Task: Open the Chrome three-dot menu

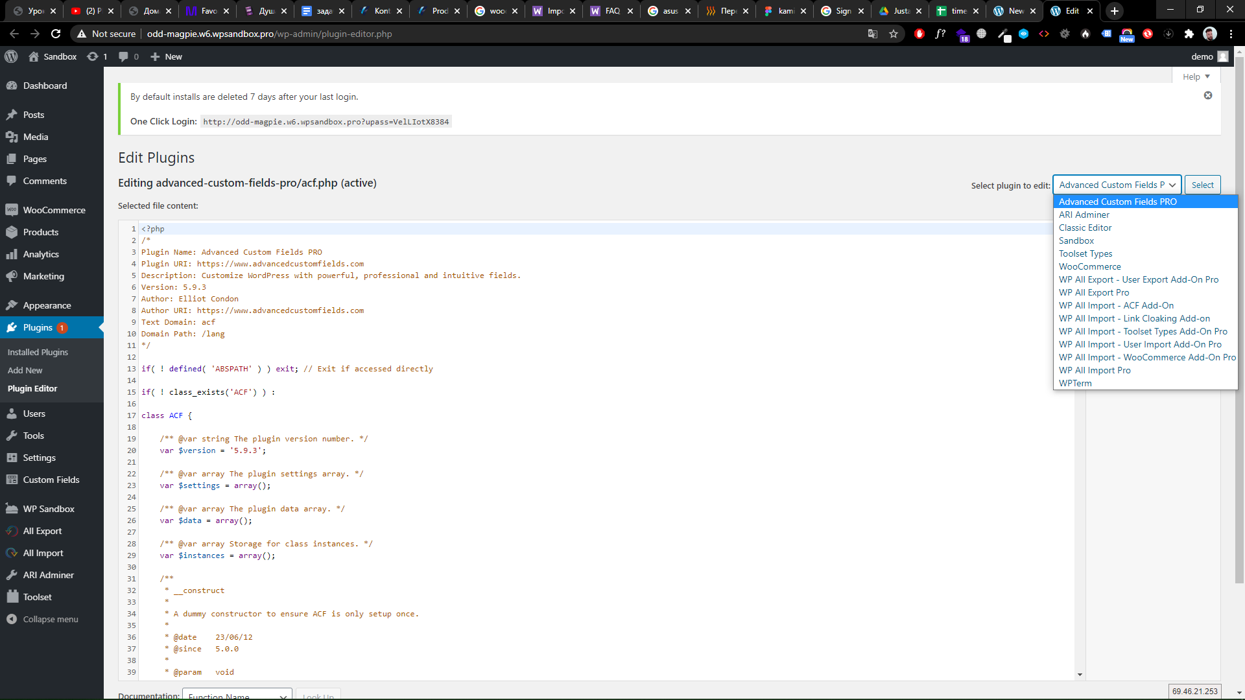Action: (1231, 34)
